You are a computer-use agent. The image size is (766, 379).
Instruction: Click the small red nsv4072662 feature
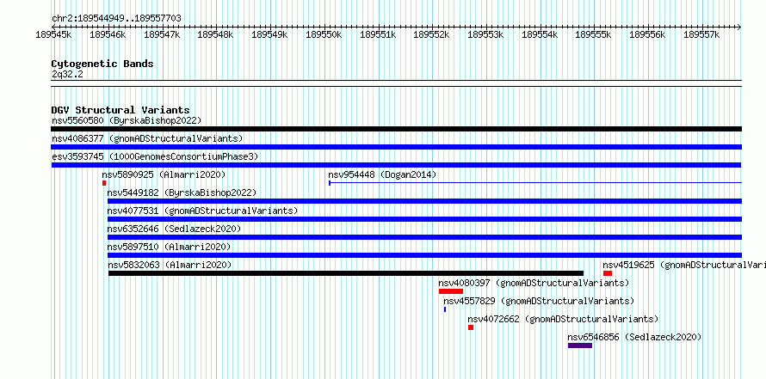click(471, 327)
